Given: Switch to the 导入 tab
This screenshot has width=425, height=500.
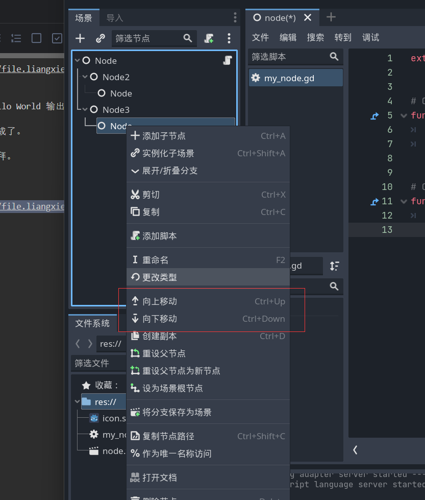Looking at the screenshot, I should [x=115, y=18].
